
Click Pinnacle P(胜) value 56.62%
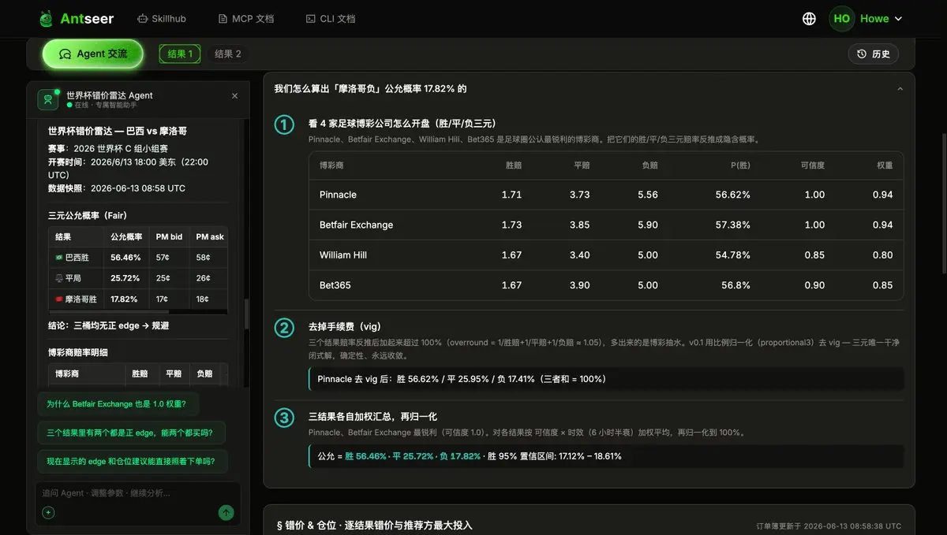(733, 195)
